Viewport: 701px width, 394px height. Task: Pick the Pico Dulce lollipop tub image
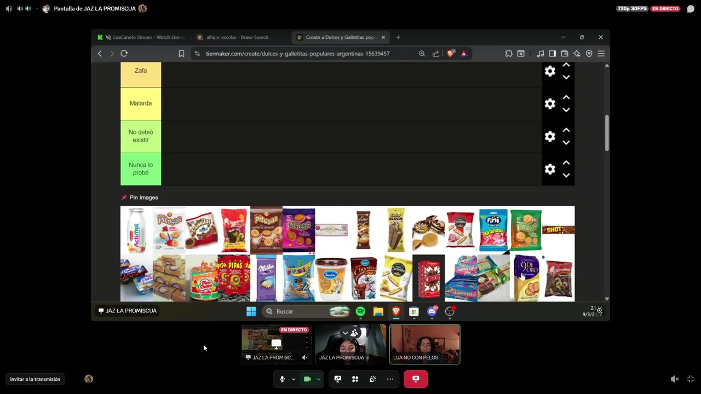pyautogui.click(x=202, y=278)
